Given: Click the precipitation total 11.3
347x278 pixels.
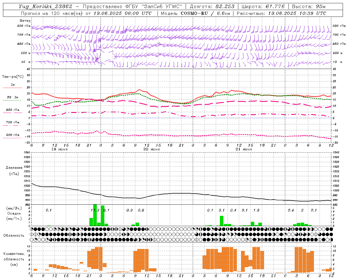Looking at the screenshot, I should 95,210.
